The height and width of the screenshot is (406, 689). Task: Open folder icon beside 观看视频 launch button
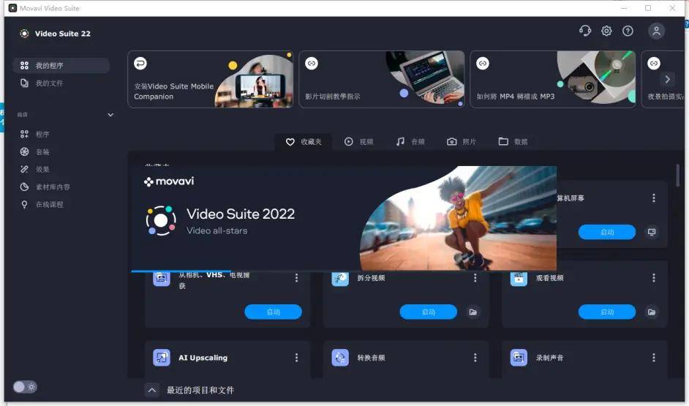(x=652, y=312)
